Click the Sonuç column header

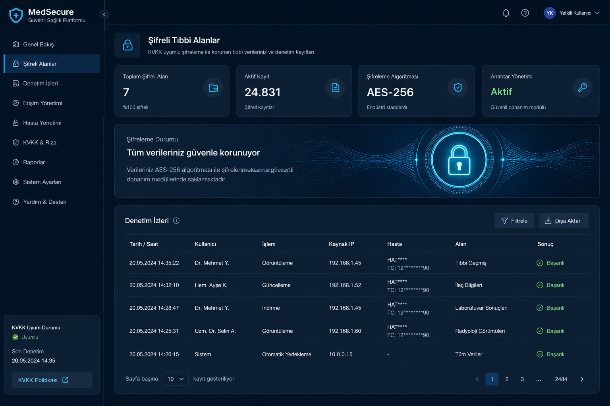click(x=545, y=244)
